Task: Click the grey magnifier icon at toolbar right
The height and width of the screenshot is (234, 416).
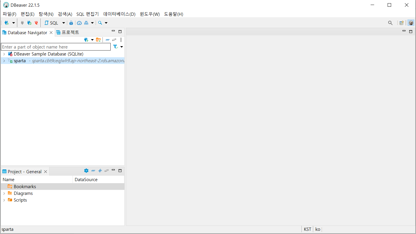Action: [390, 23]
